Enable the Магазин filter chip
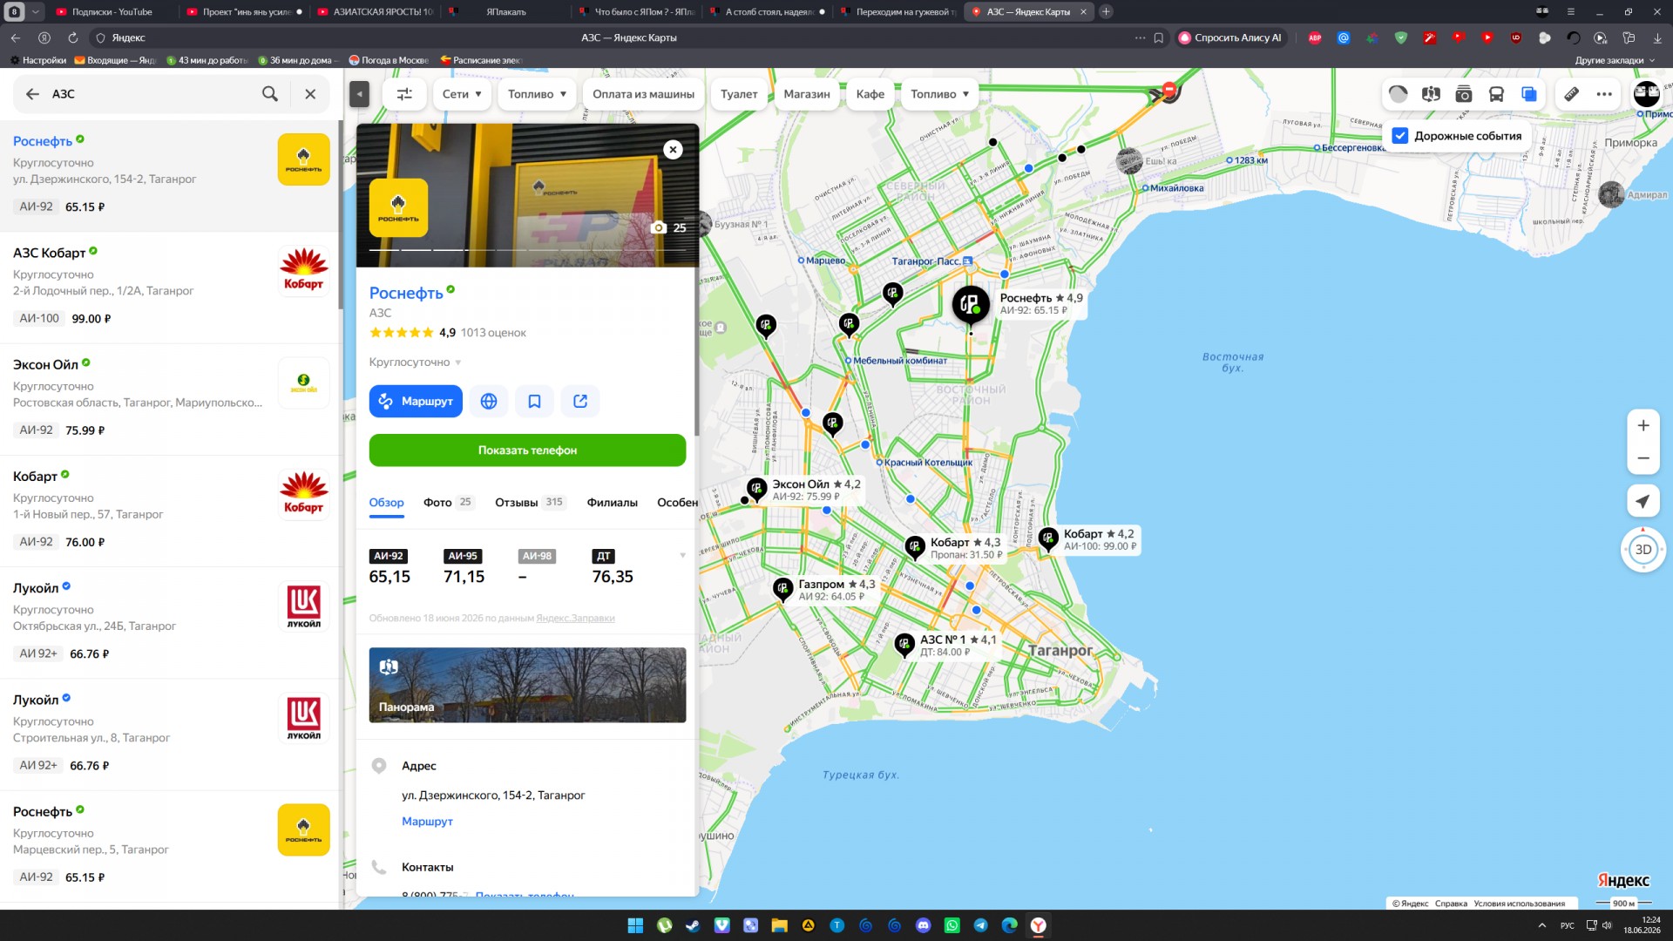The width and height of the screenshot is (1673, 941). pyautogui.click(x=807, y=94)
